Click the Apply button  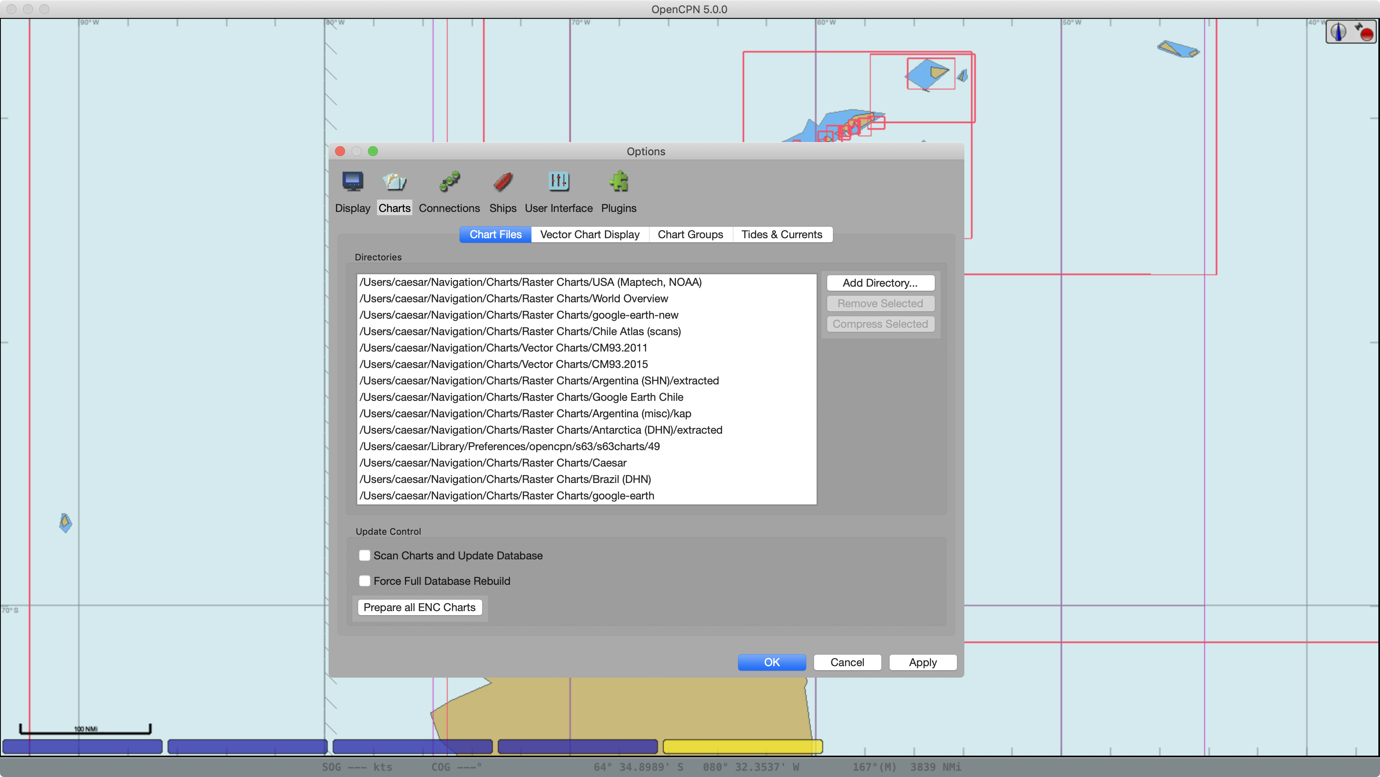click(923, 662)
